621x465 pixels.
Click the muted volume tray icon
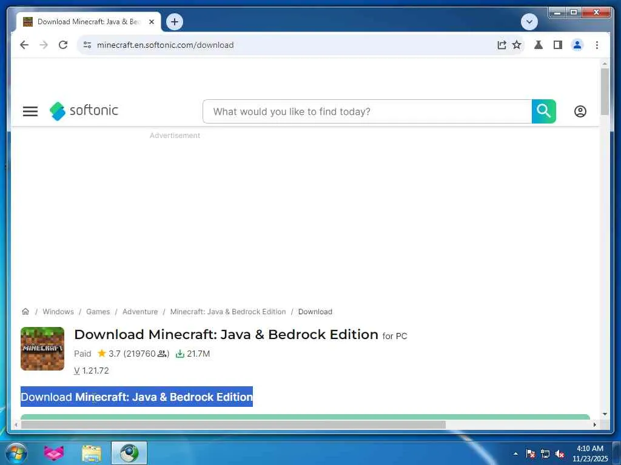point(560,453)
